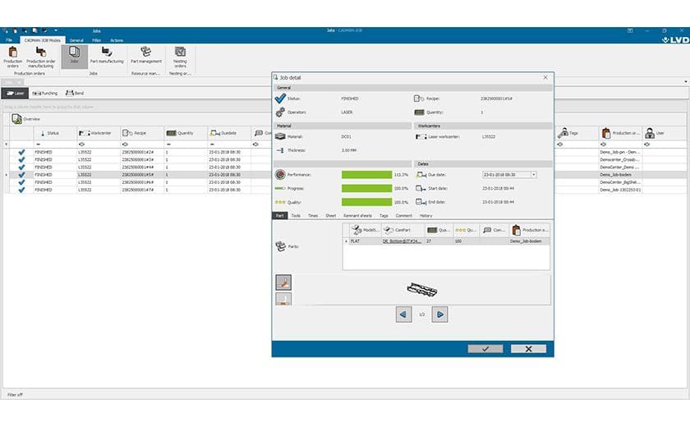Confirm Job detail with the checkmark button
This screenshot has height=427, width=690.
coord(485,349)
